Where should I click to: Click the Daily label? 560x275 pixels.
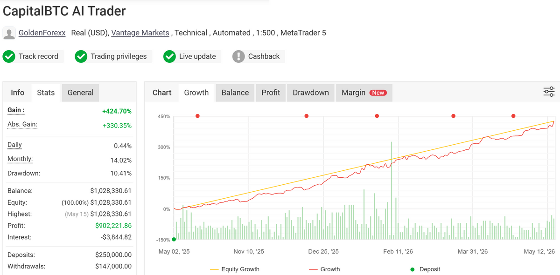(x=14, y=145)
